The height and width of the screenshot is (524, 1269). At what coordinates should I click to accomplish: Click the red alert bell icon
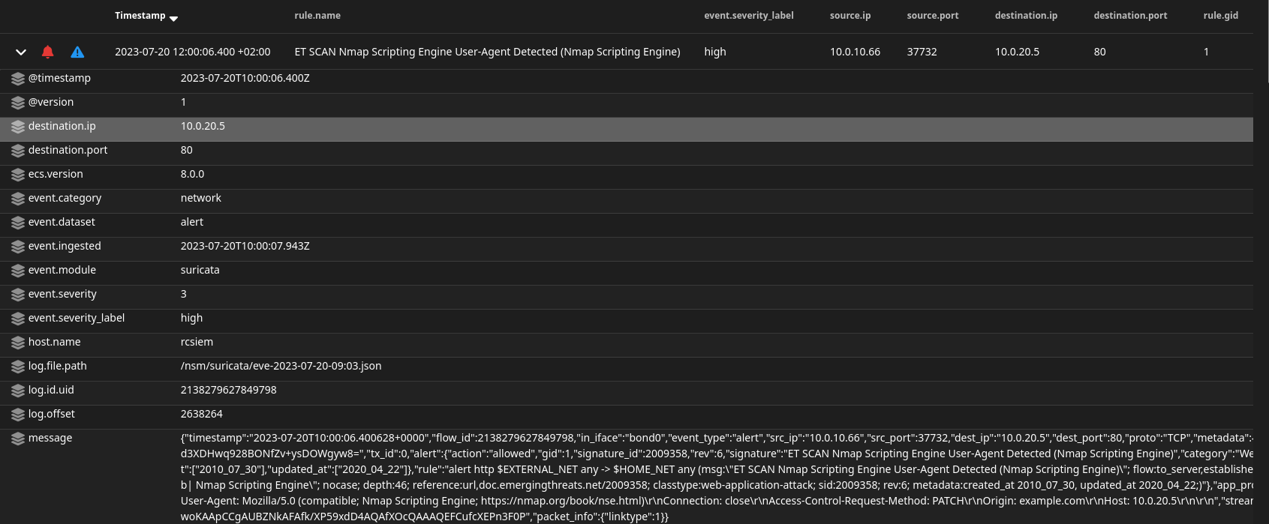[47, 52]
